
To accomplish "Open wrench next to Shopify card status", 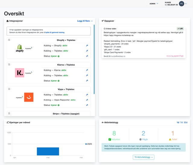I will point(87,56).
